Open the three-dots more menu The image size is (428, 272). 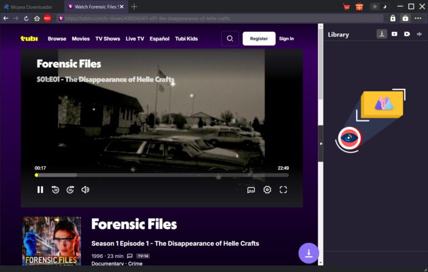(418, 18)
